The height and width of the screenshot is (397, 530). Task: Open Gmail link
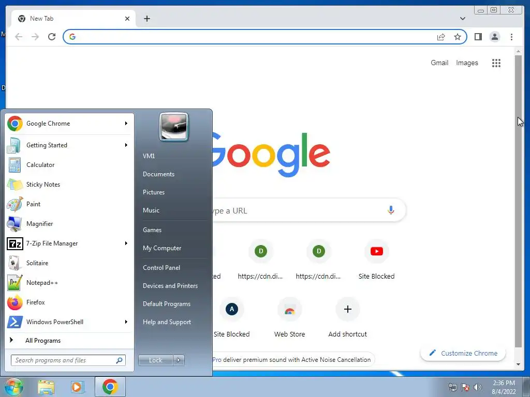[x=439, y=63]
